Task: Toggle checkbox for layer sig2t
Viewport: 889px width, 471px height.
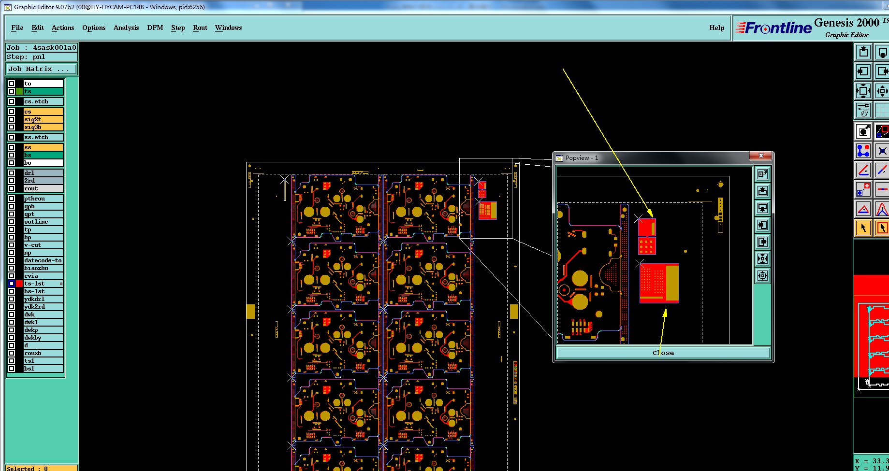Action: coord(12,119)
